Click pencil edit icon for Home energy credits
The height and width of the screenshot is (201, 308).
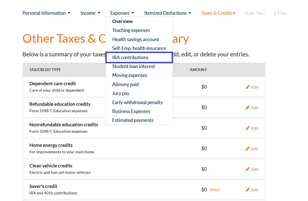point(248,149)
